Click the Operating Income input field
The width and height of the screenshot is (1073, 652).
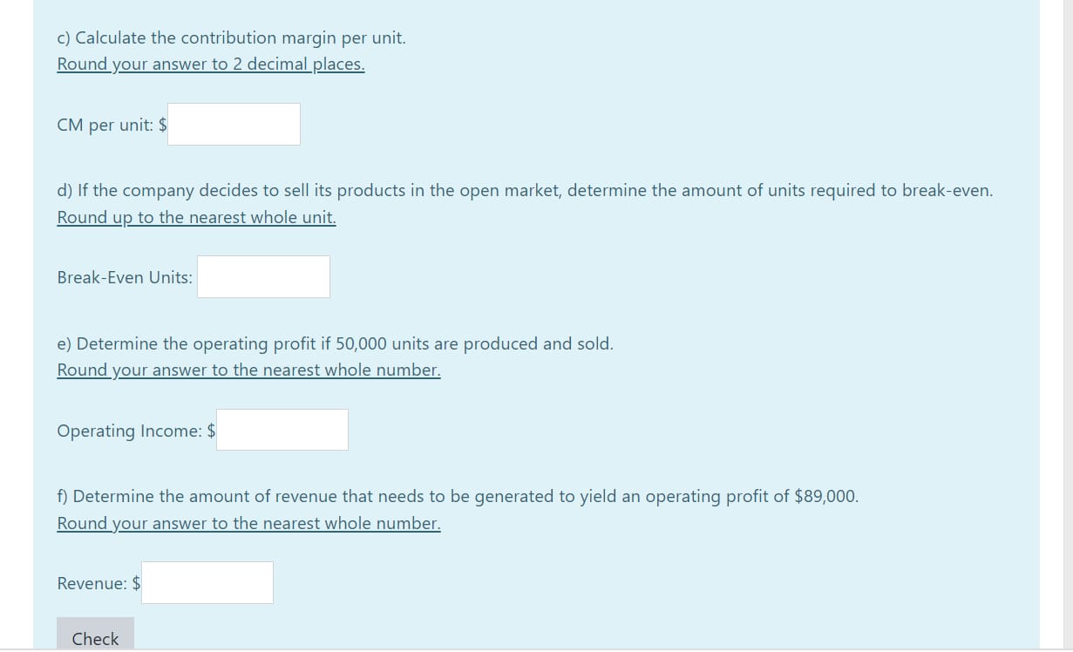(282, 429)
